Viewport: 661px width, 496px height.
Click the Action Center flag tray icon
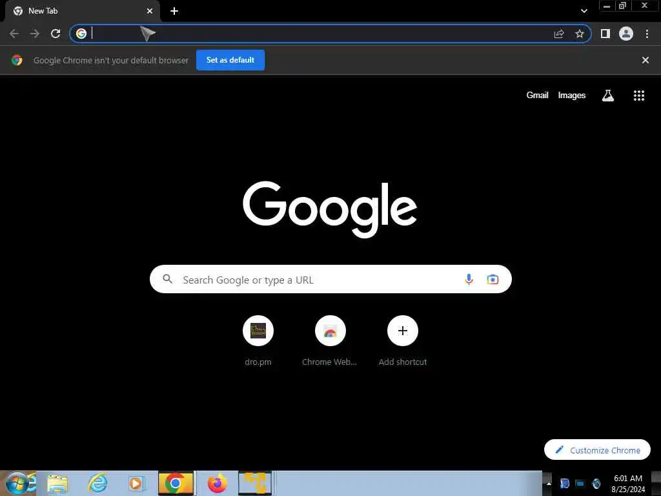(x=564, y=483)
